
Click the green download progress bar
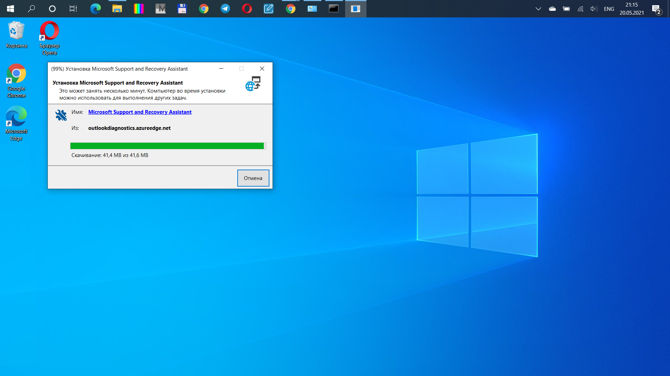point(168,146)
